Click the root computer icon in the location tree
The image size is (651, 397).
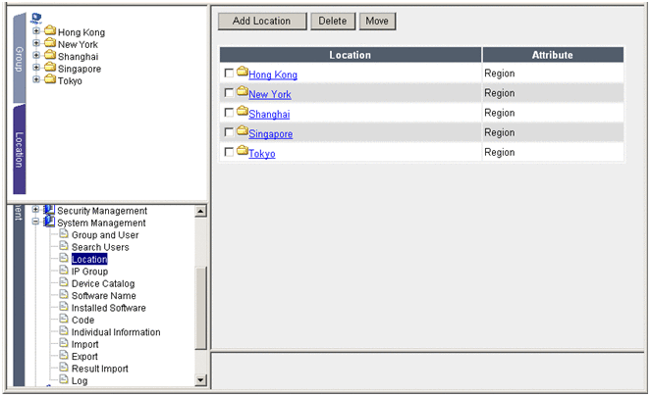tap(36, 18)
